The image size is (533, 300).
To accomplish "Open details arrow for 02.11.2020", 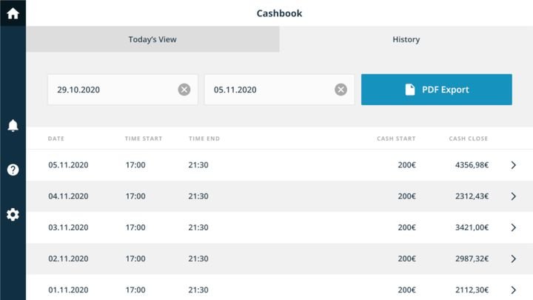I will 514,259.
